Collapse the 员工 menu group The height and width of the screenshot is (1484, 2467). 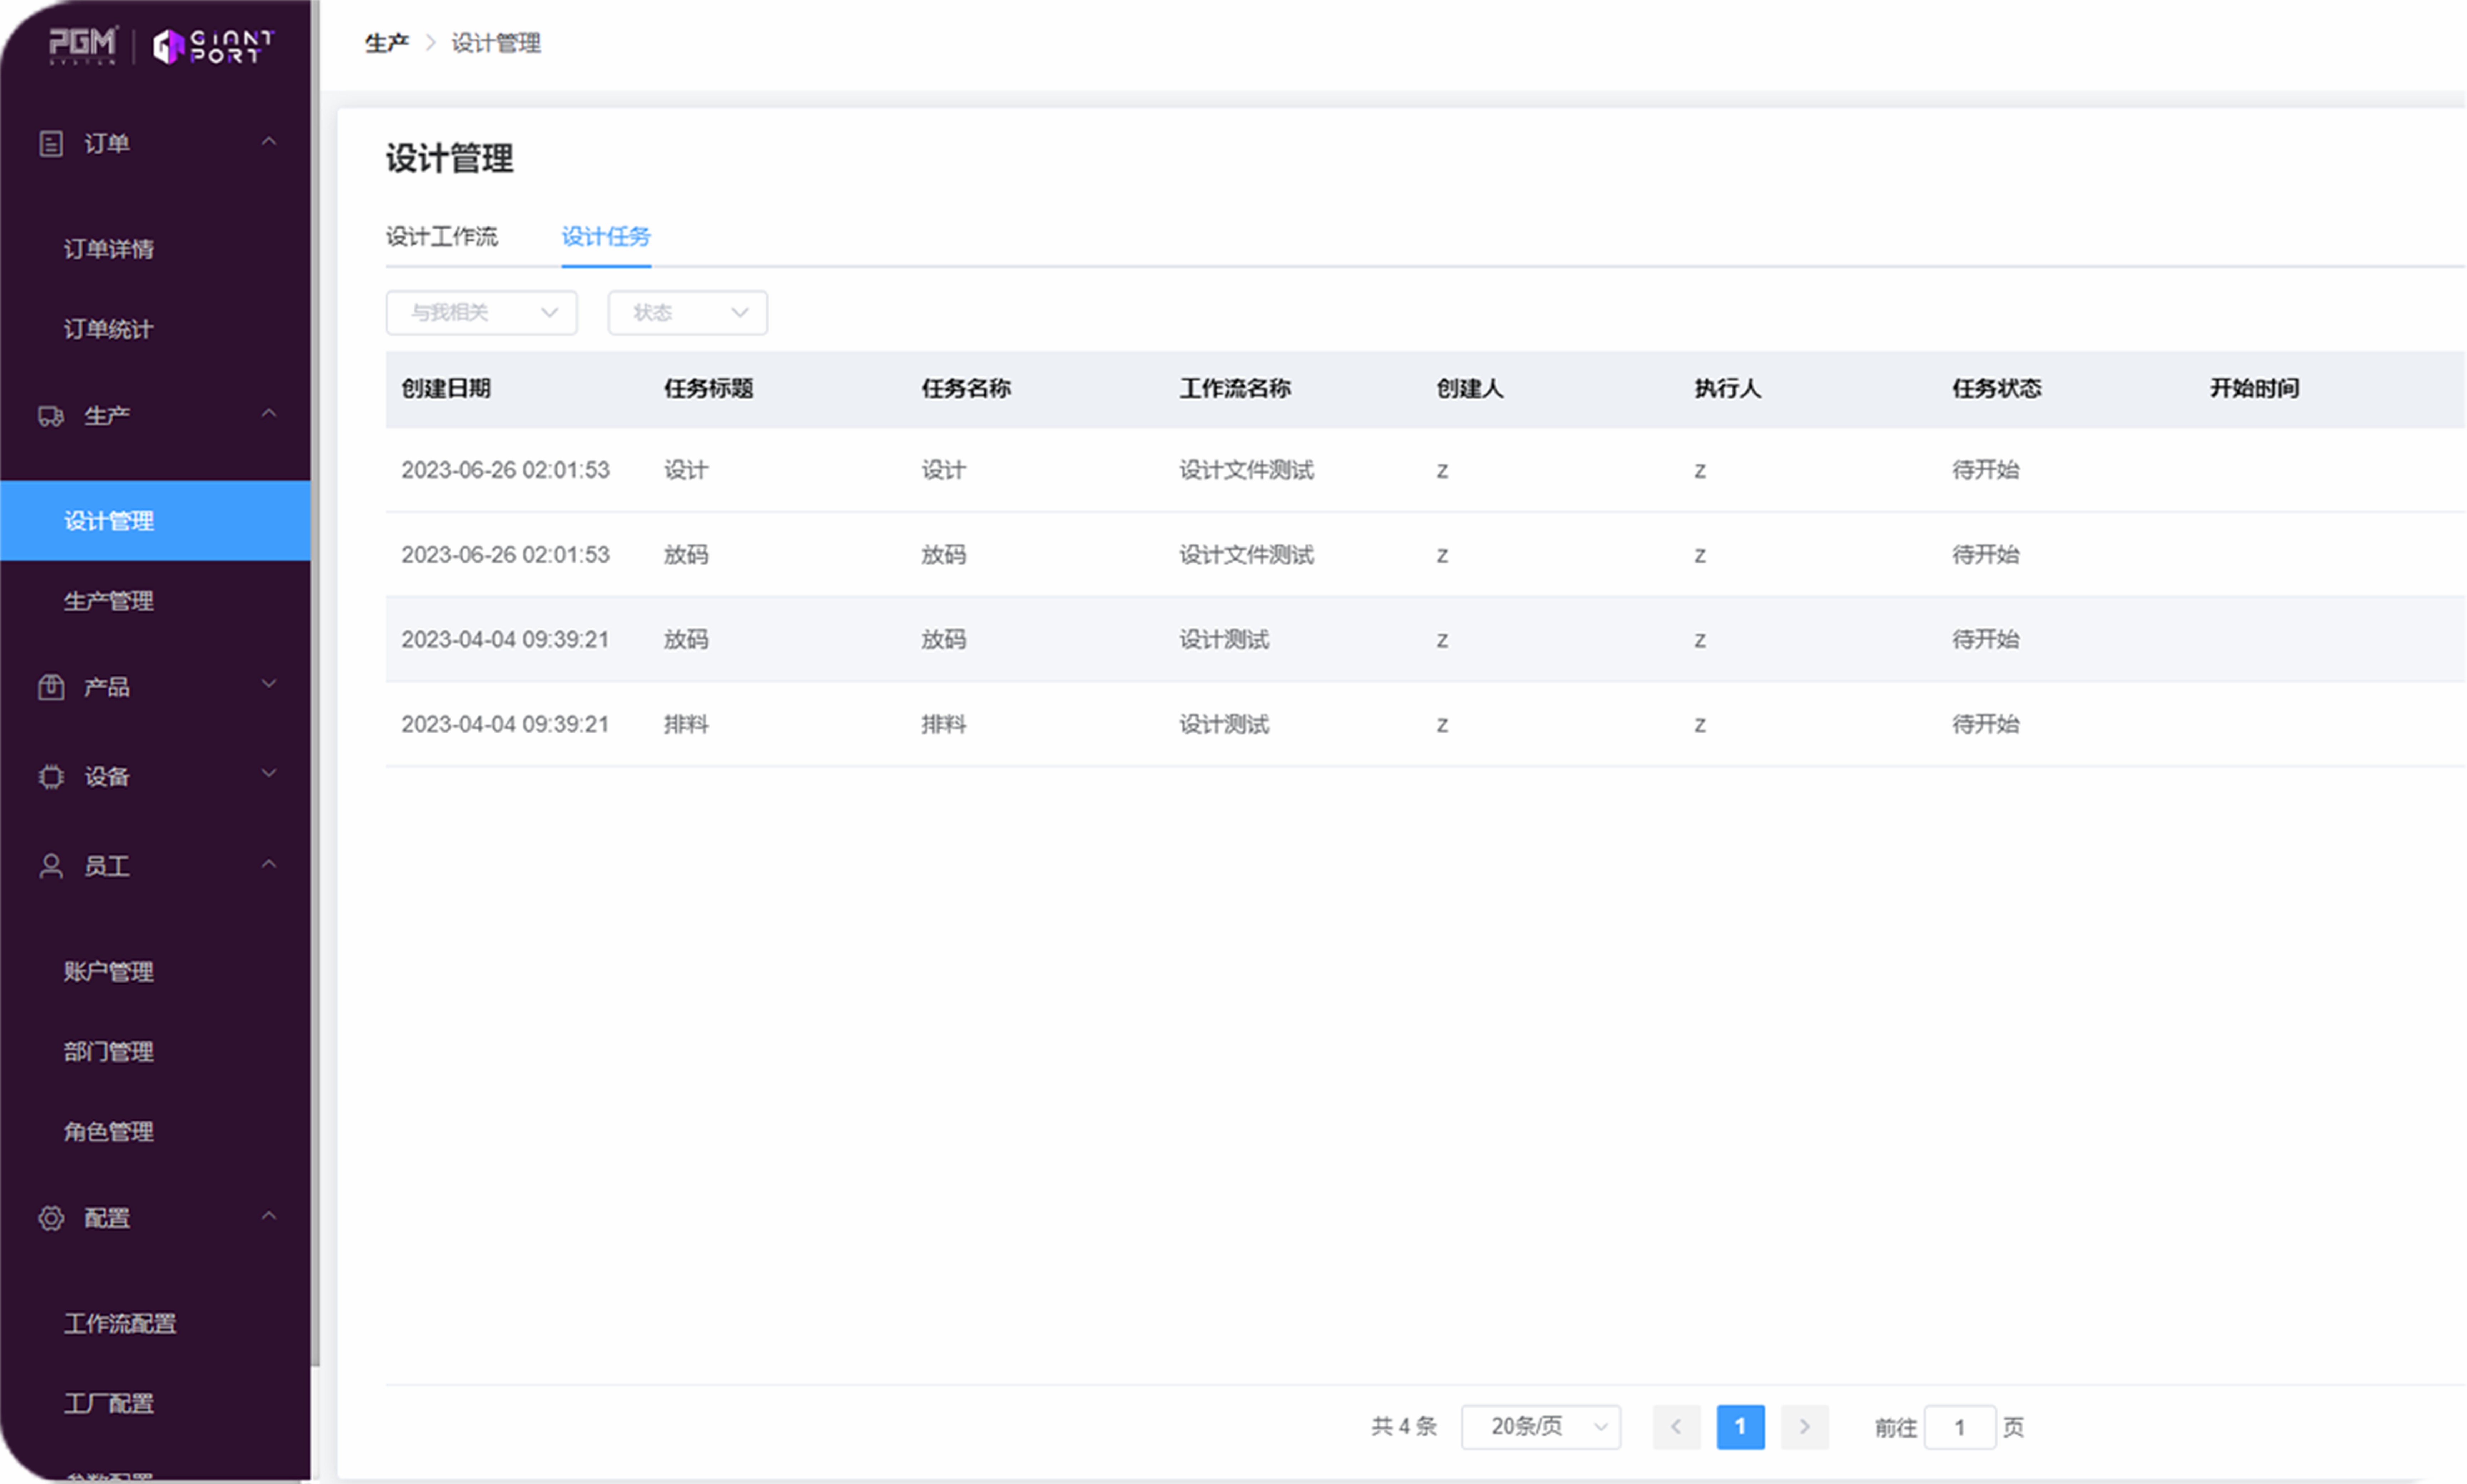(269, 864)
